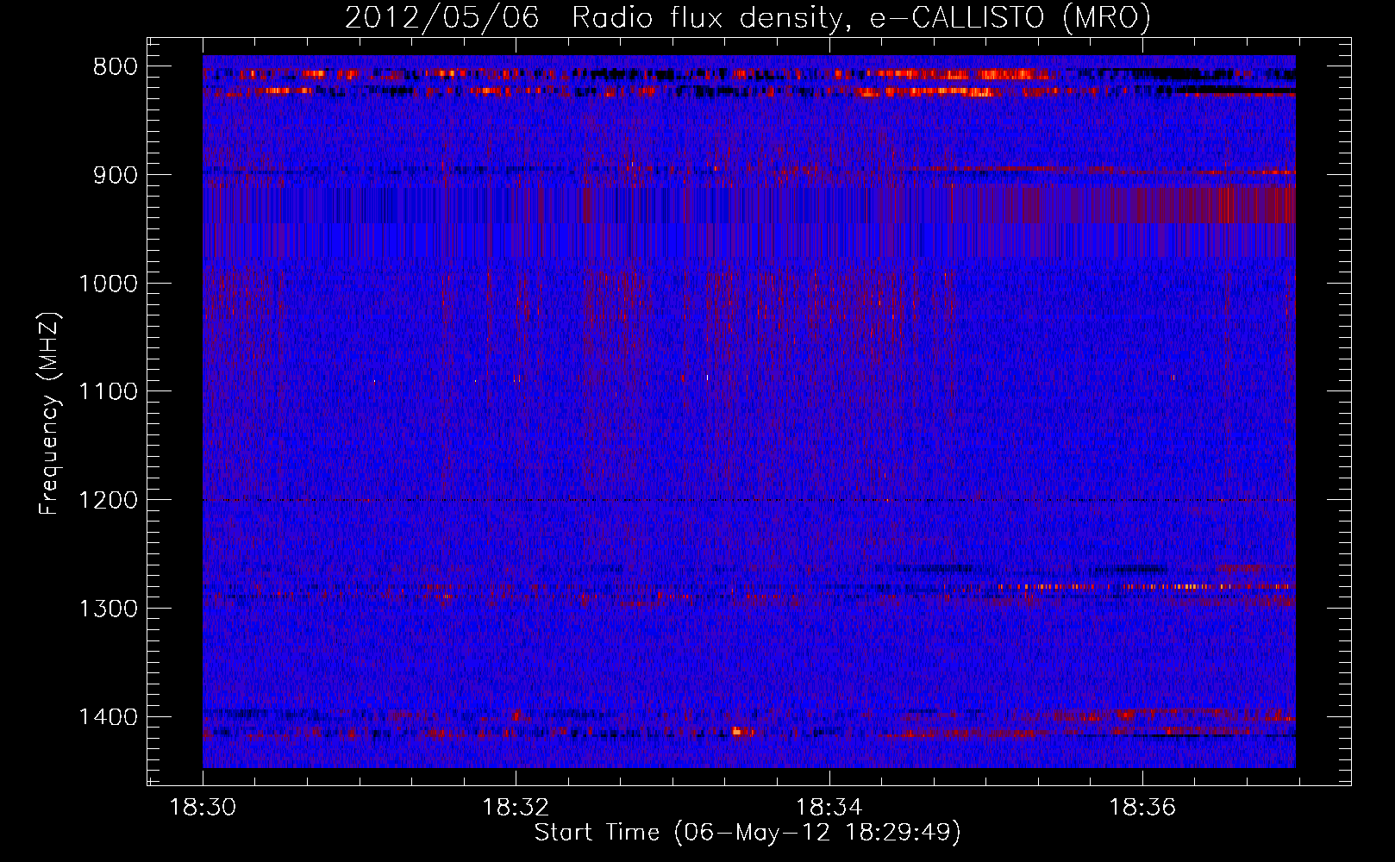Click the 18:36 time tick label
This screenshot has height=862, width=1395.
click(x=1142, y=808)
